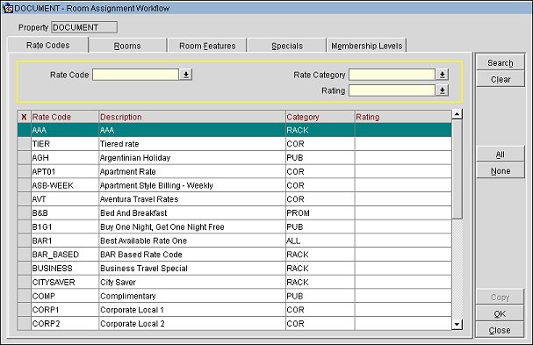Click the Rating column header
Image resolution: width=533 pixels, height=345 pixels.
403,117
